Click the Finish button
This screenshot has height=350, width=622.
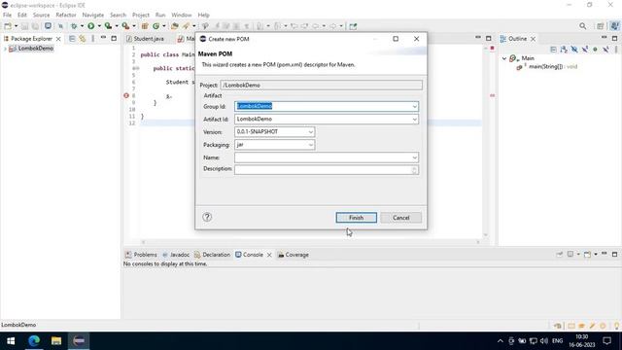click(357, 218)
